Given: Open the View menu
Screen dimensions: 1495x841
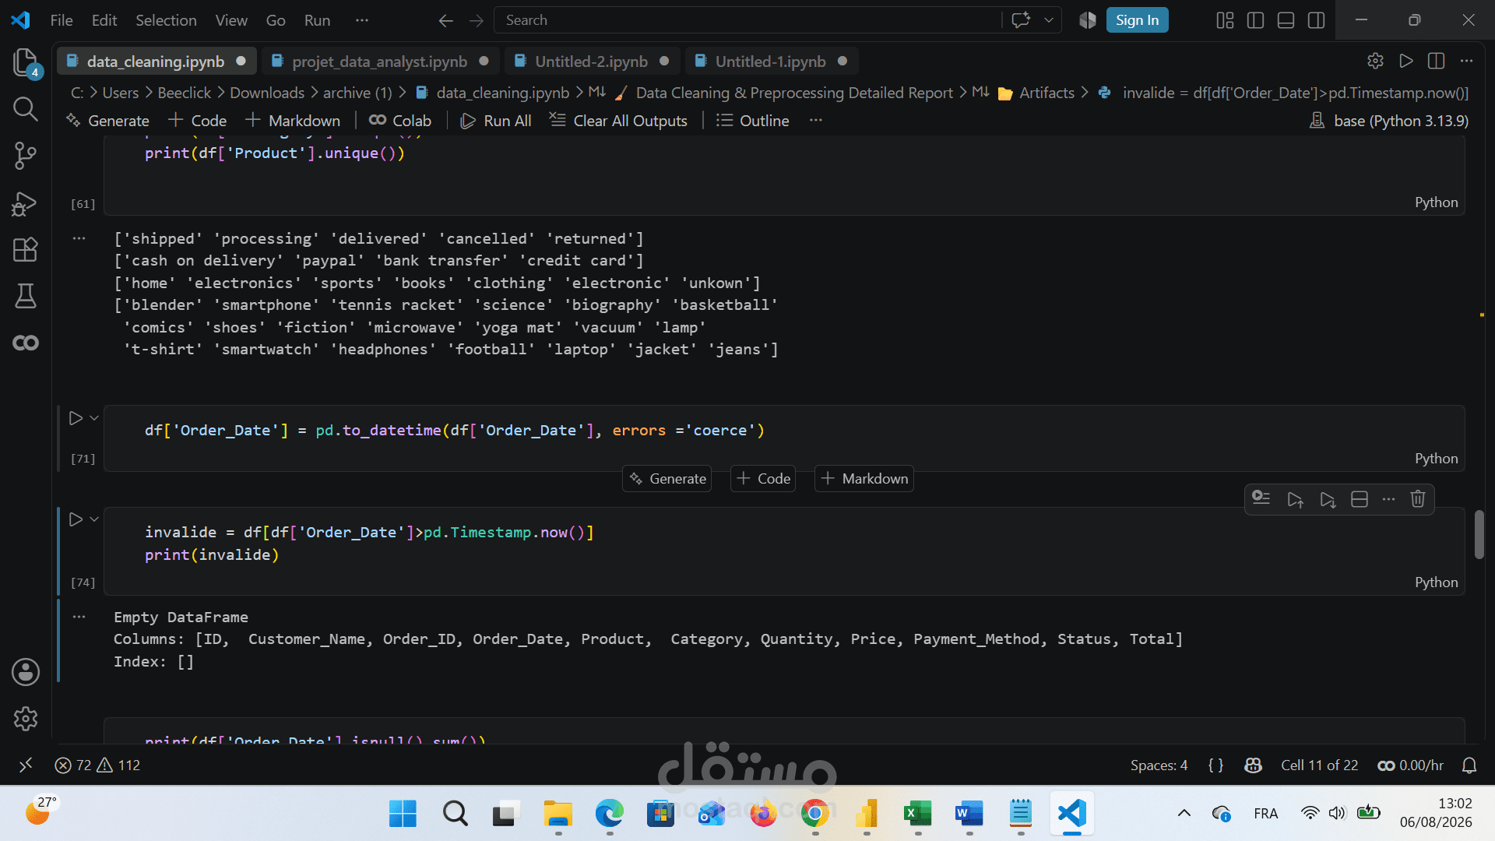Looking at the screenshot, I should click(x=231, y=20).
